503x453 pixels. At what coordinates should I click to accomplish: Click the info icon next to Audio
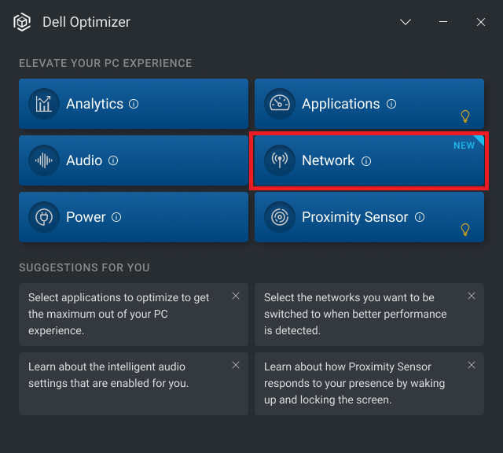click(113, 160)
